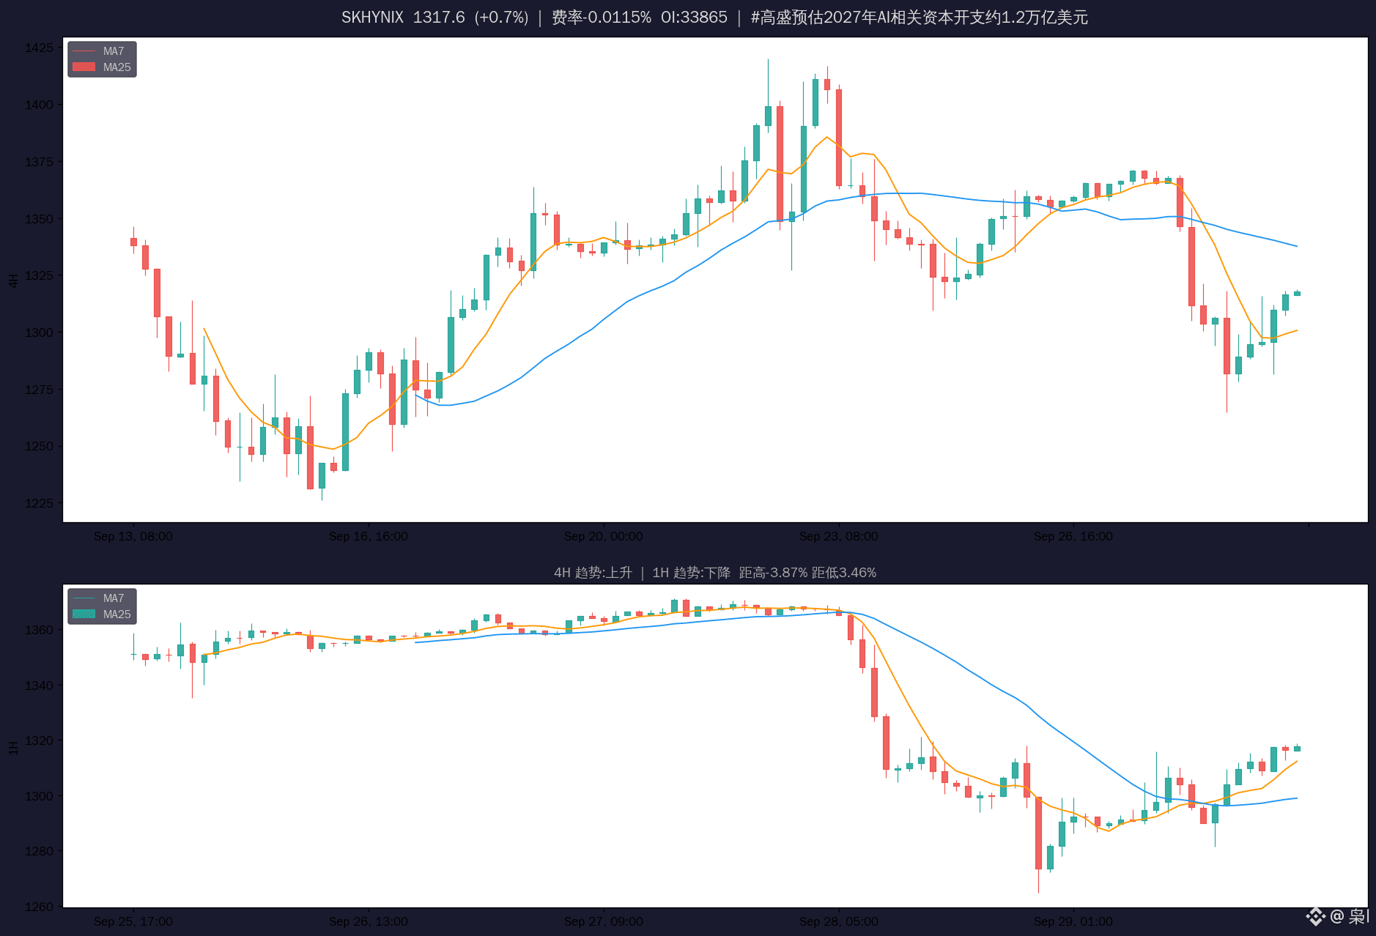Click the Binance logo watermark icon
This screenshot has width=1376, height=936.
[1316, 916]
